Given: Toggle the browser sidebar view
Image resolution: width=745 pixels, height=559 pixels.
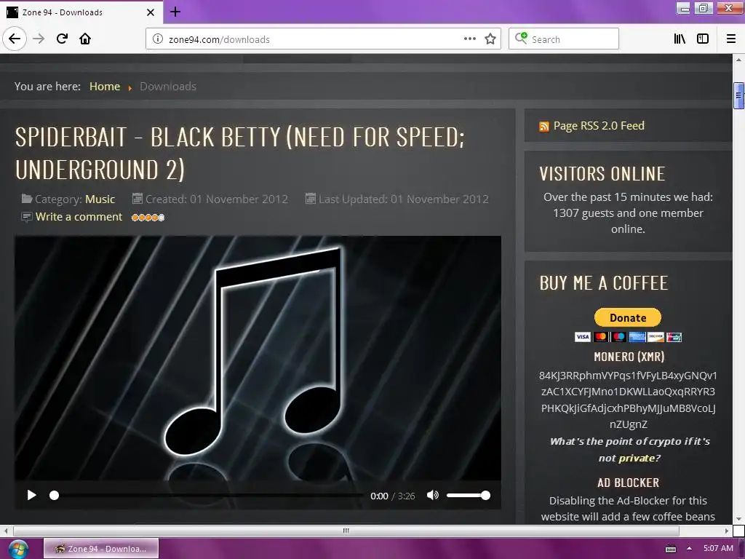Looking at the screenshot, I should 702,39.
